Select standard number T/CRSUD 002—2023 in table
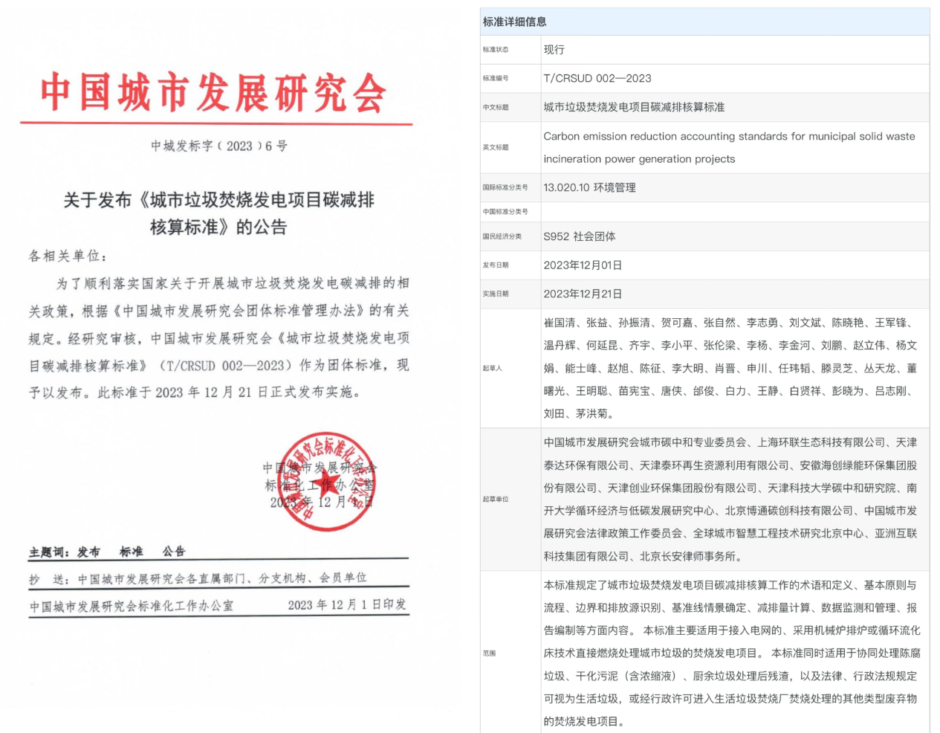The height and width of the screenshot is (733, 940). point(597,78)
